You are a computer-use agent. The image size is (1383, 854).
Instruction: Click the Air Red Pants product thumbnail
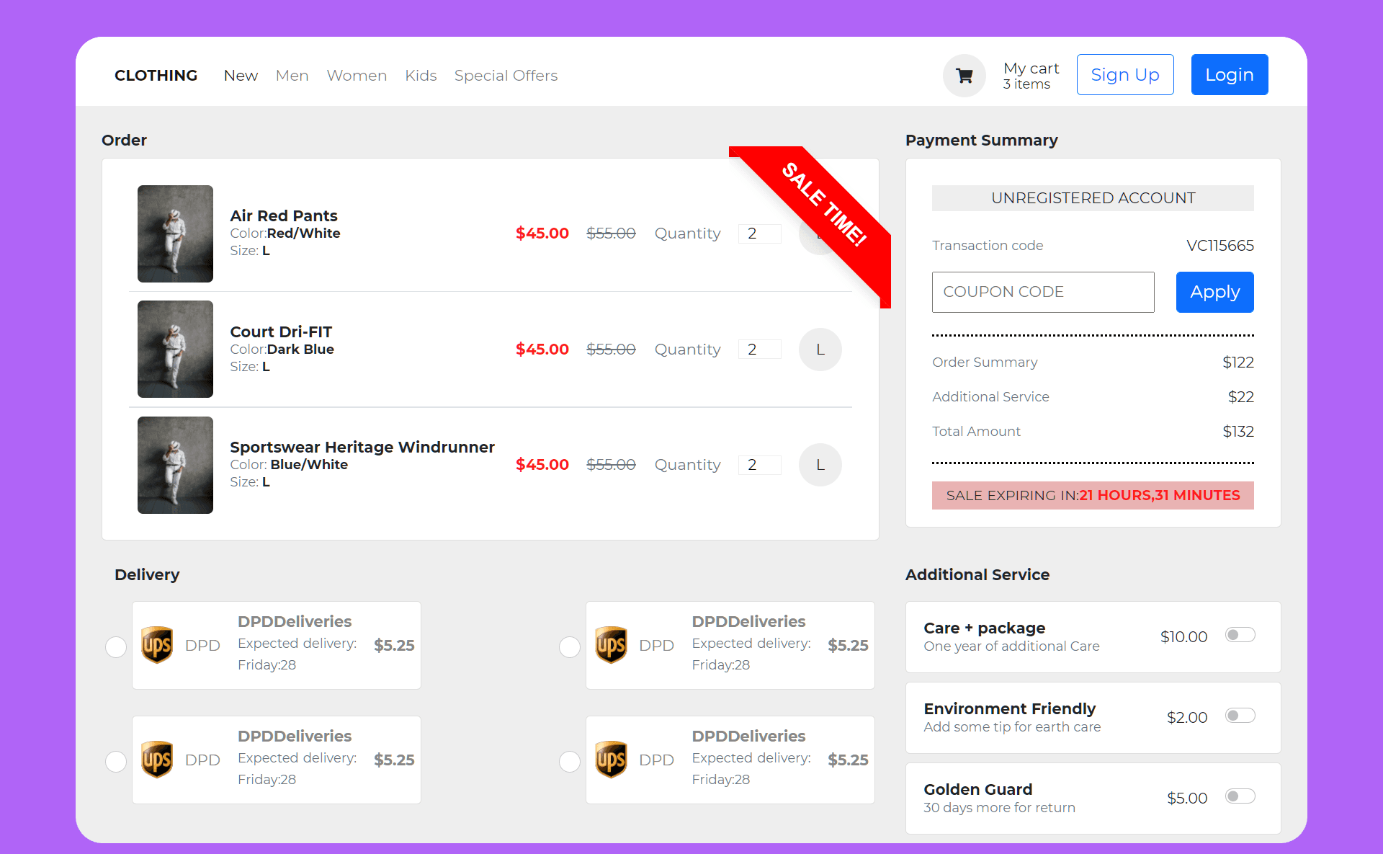[x=175, y=233]
